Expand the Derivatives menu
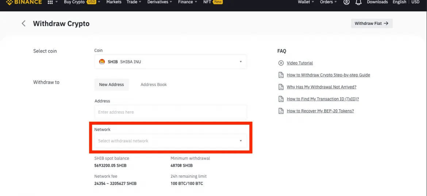This screenshot has height=196, width=427. [x=159, y=2]
